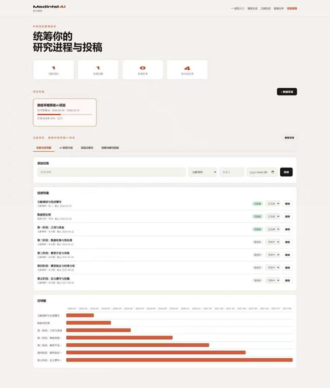Click the MedIntel-AI logo
This screenshot has height=388, width=330.
click(x=49, y=7)
